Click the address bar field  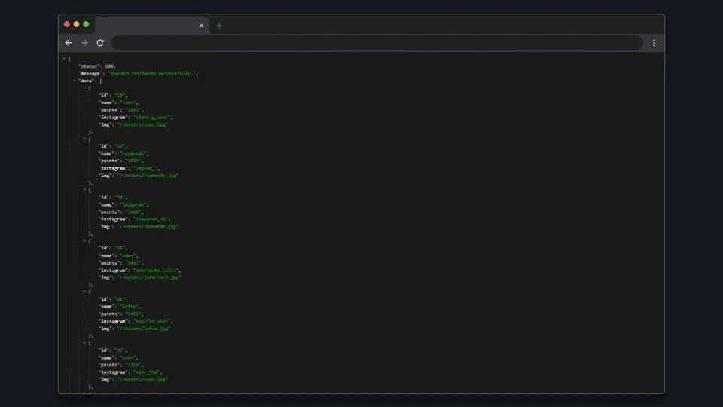377,43
